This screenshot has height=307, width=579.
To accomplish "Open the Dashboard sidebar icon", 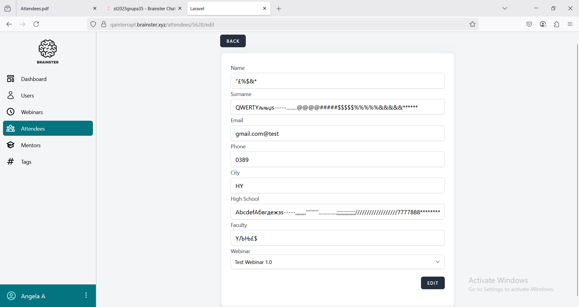I will (11, 79).
